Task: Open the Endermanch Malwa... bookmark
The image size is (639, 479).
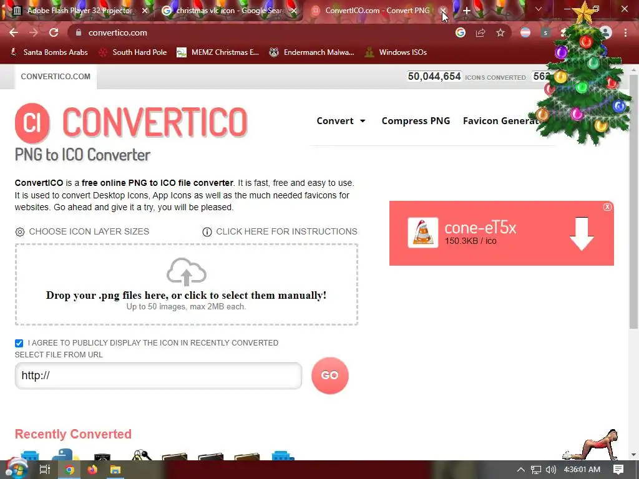Action: [312, 52]
